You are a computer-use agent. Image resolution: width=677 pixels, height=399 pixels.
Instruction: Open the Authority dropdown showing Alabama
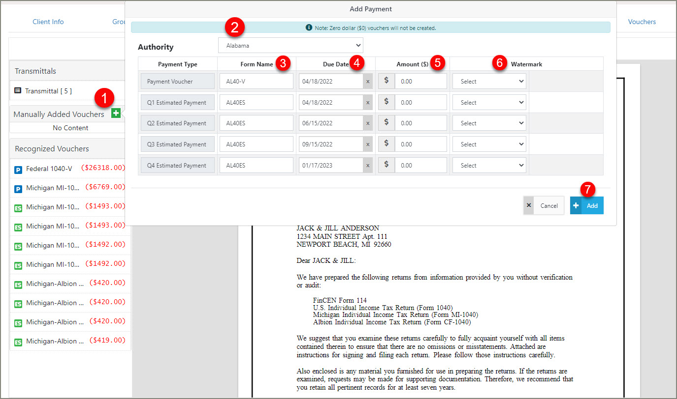[290, 46]
